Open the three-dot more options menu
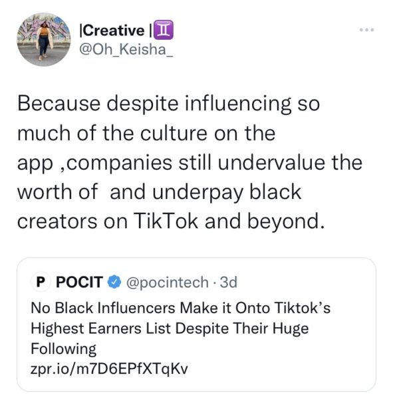The height and width of the screenshot is (399, 393). (x=366, y=30)
